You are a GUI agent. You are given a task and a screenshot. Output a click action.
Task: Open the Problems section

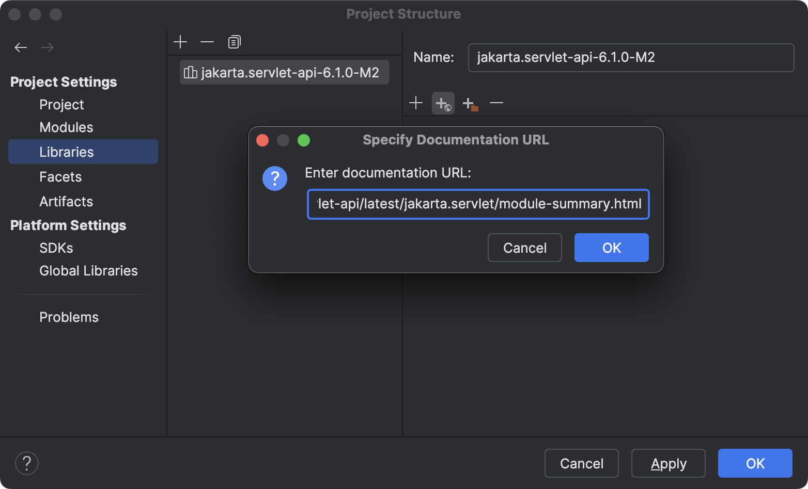[x=69, y=317]
